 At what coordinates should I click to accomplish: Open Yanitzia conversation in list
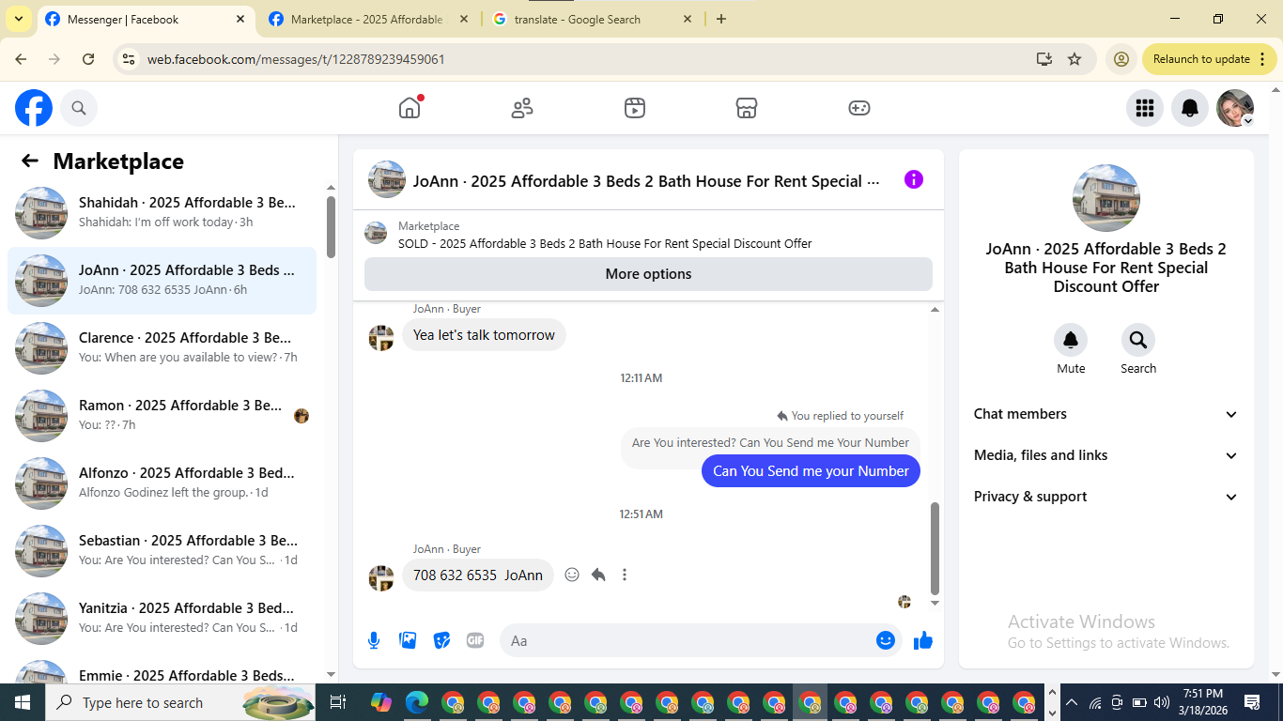pyautogui.click(x=162, y=619)
